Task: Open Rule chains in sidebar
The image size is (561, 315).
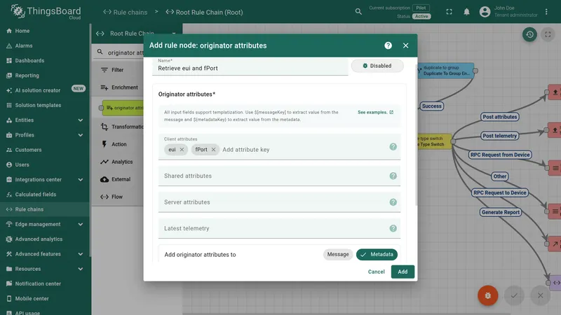Action: 45,209
